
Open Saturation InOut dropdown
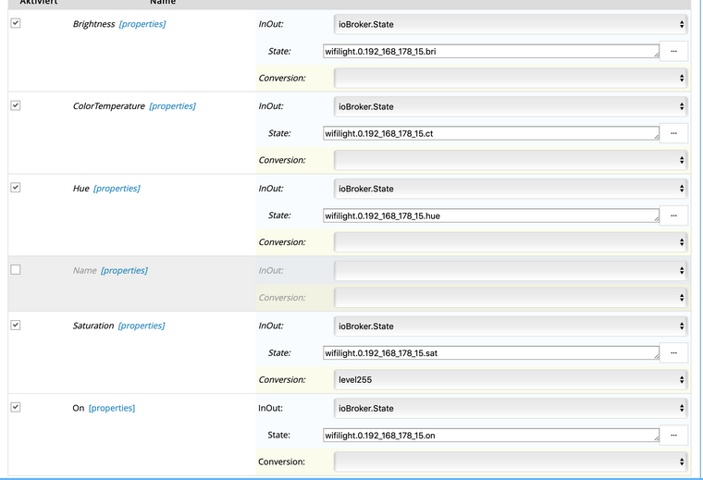pyautogui.click(x=511, y=326)
